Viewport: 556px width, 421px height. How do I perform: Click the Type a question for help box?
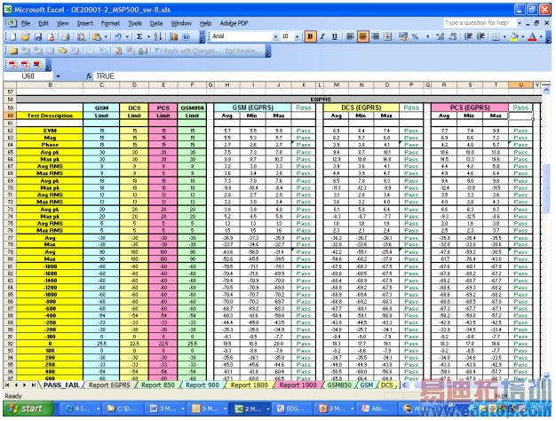pyautogui.click(x=479, y=23)
